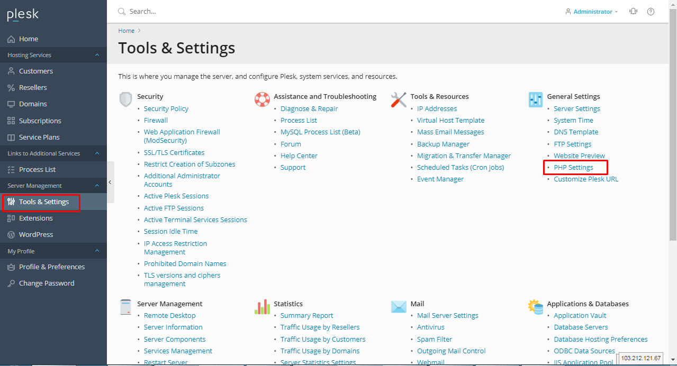
Task: Open Spam Filter link
Action: click(x=435, y=340)
